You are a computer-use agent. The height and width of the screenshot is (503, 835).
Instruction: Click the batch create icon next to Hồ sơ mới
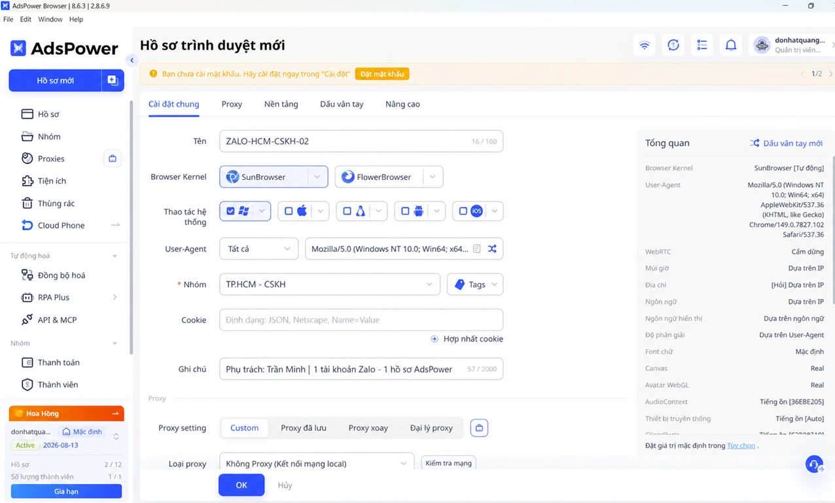[x=113, y=80]
